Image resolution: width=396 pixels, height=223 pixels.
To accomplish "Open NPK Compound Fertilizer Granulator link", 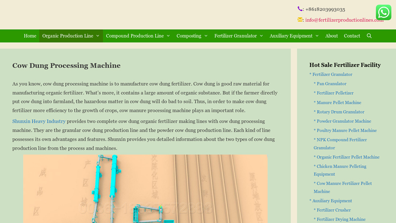I will [340, 144].
